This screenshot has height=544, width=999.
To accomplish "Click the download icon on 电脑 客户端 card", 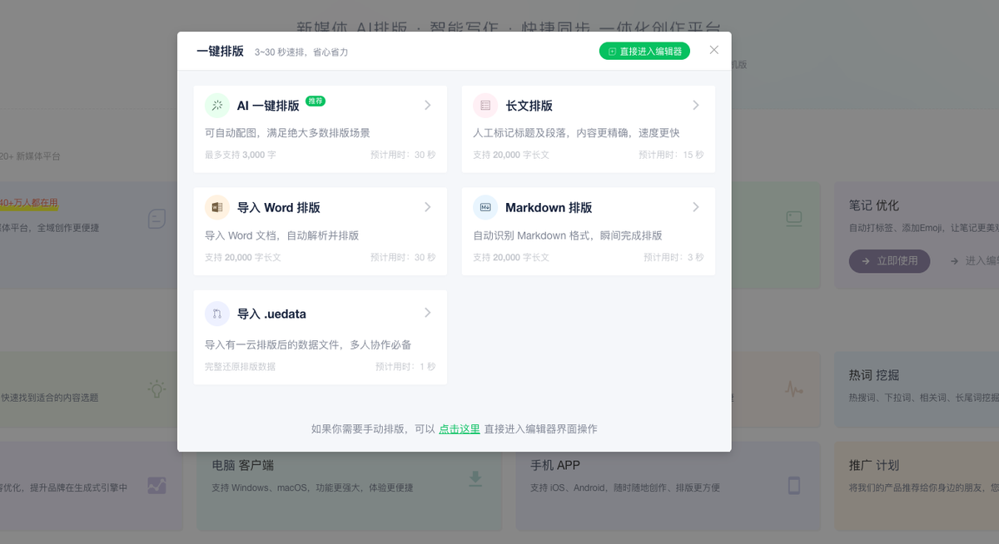I will point(475,477).
